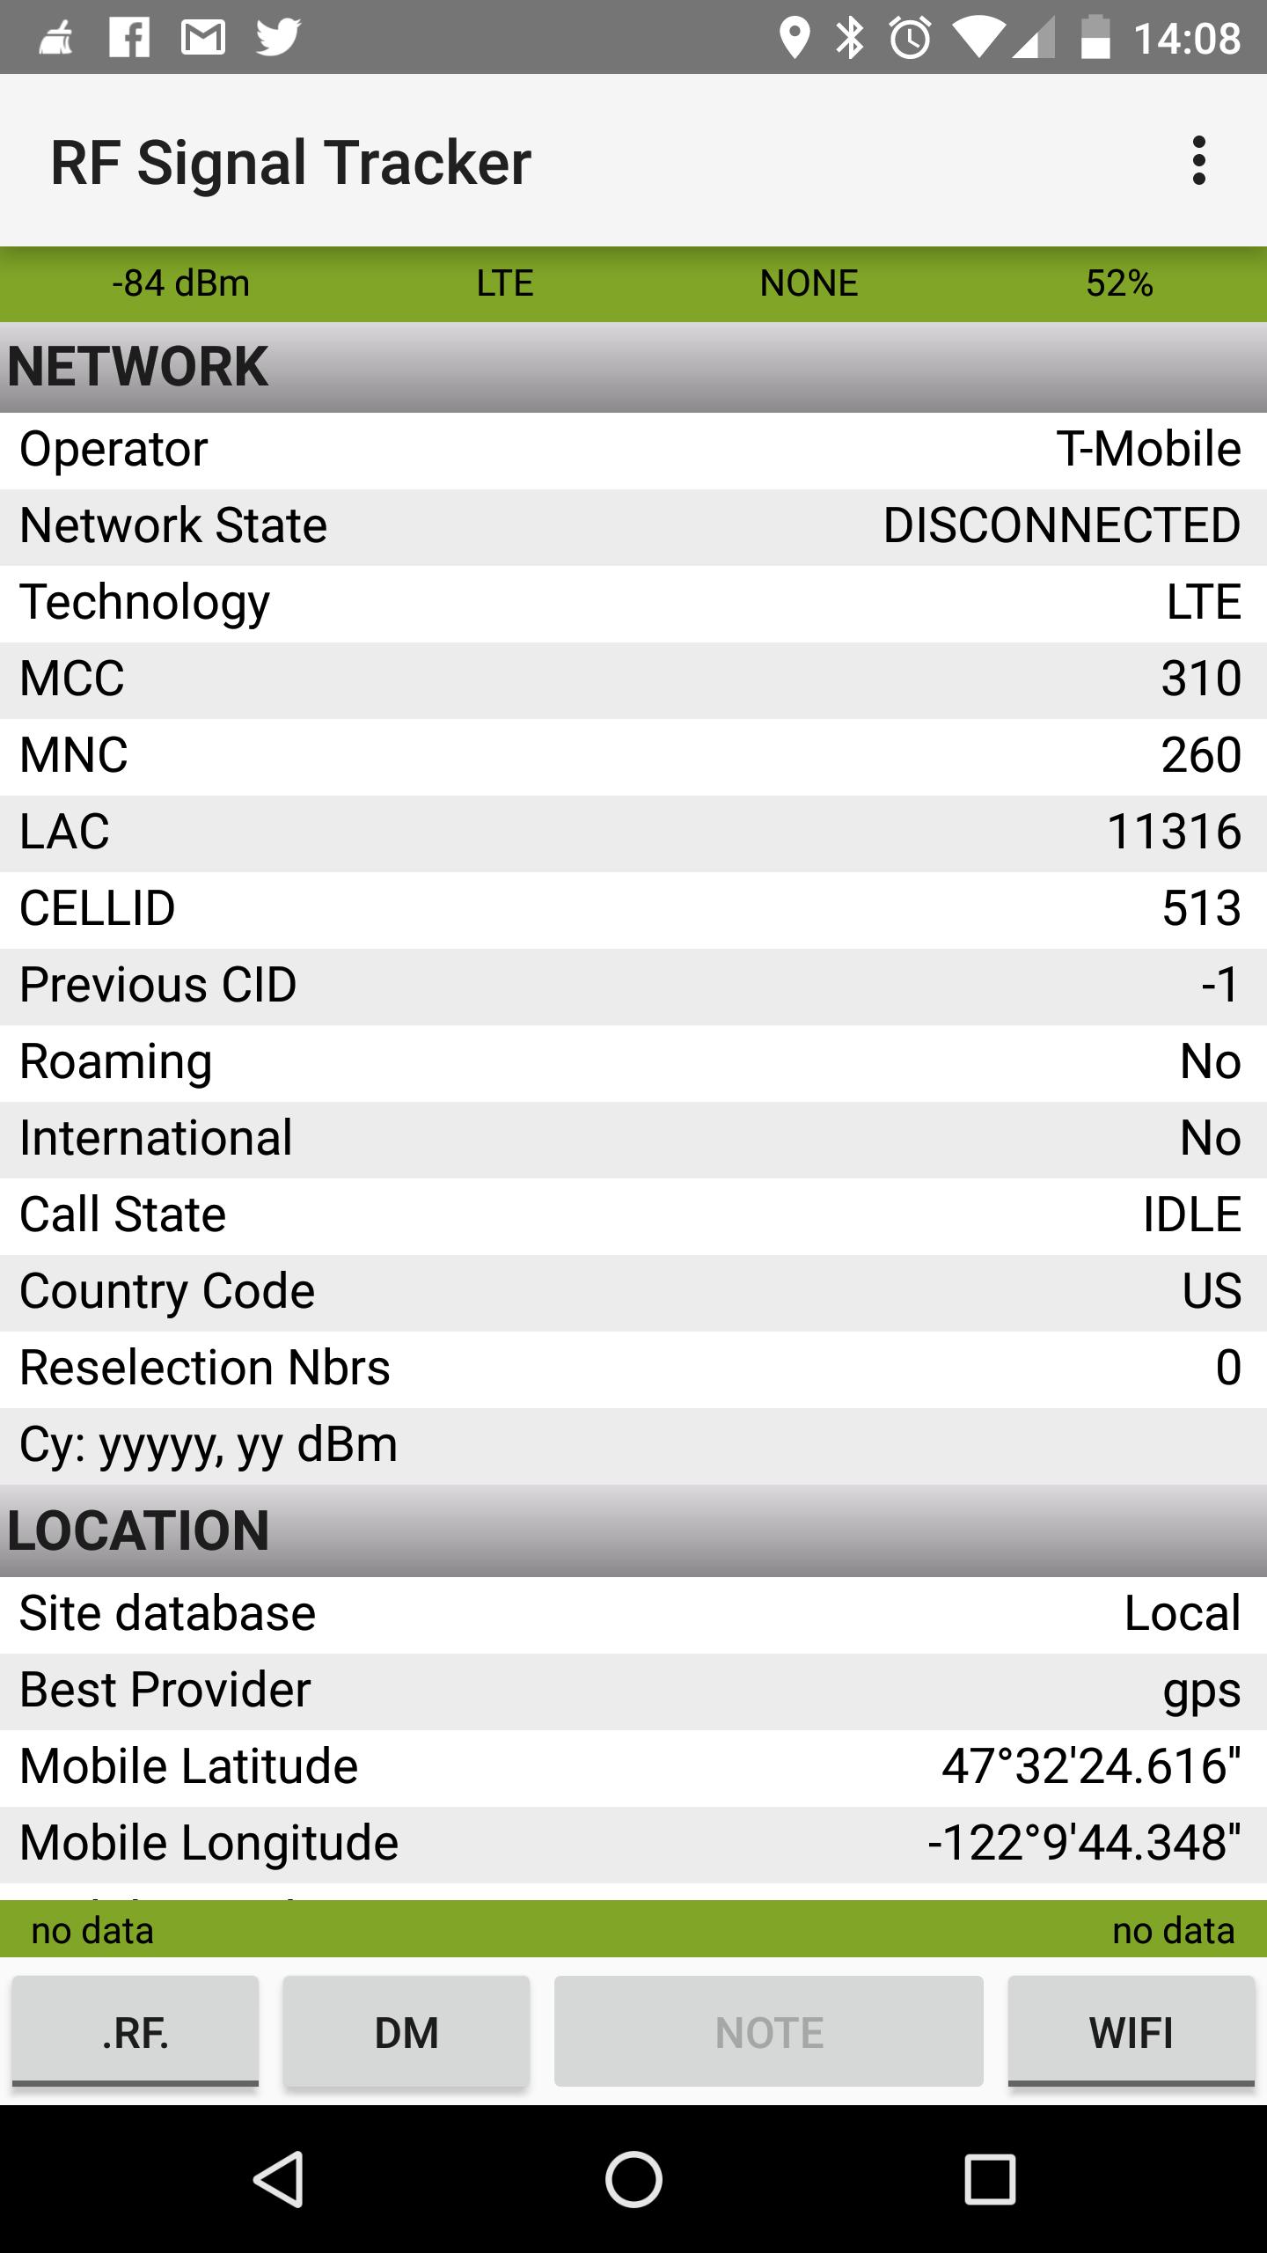Select the Site database Local row
Viewport: 1267px width, 2253px height.
click(633, 1613)
